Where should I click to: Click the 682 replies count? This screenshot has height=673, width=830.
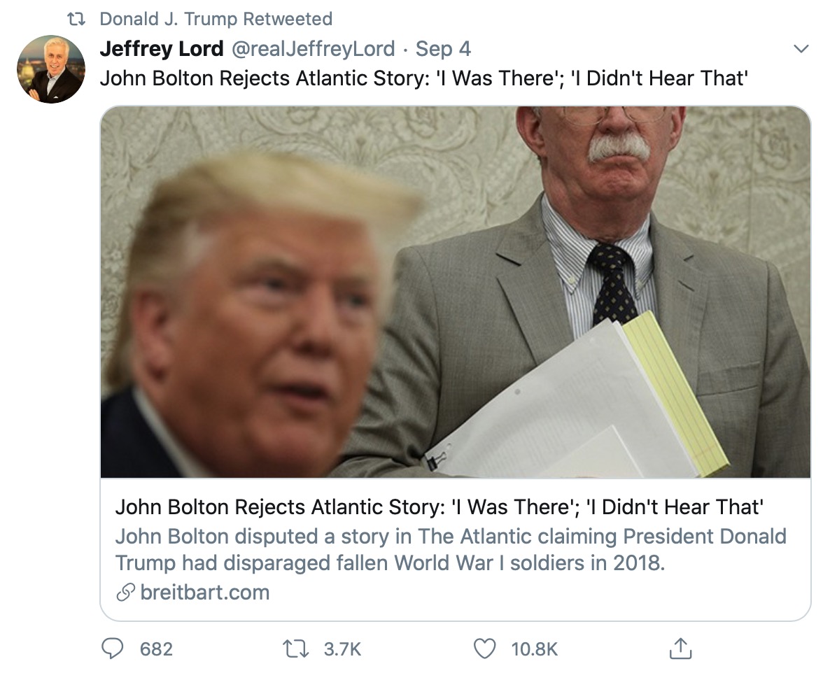[156, 649]
